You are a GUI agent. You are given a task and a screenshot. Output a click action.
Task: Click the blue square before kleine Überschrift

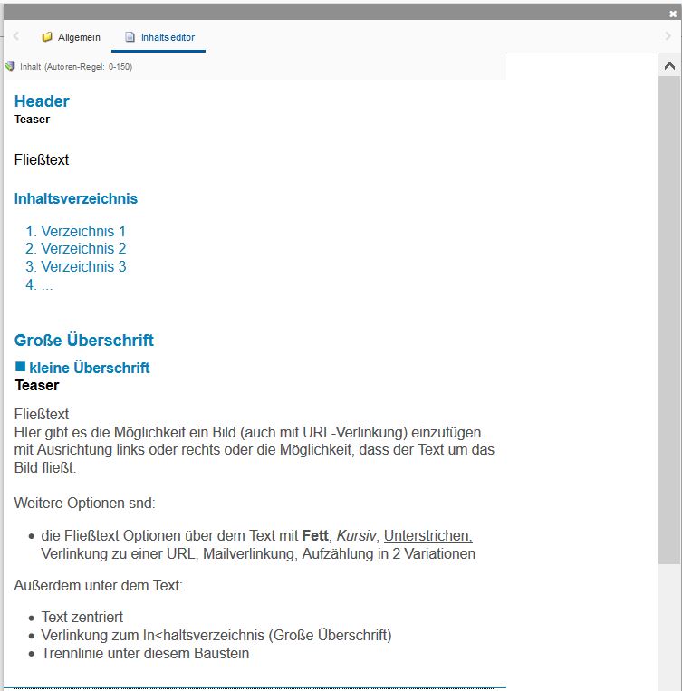pos(21,367)
